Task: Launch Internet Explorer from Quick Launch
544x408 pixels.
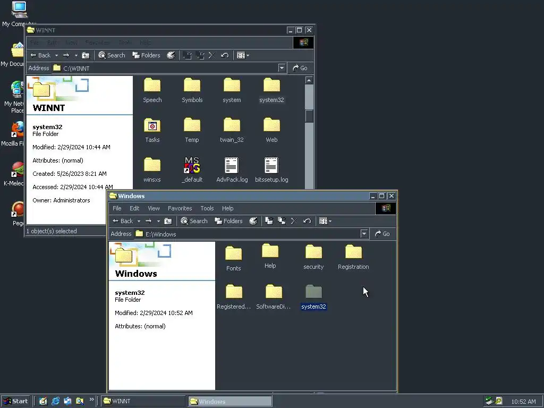Action: click(x=55, y=401)
